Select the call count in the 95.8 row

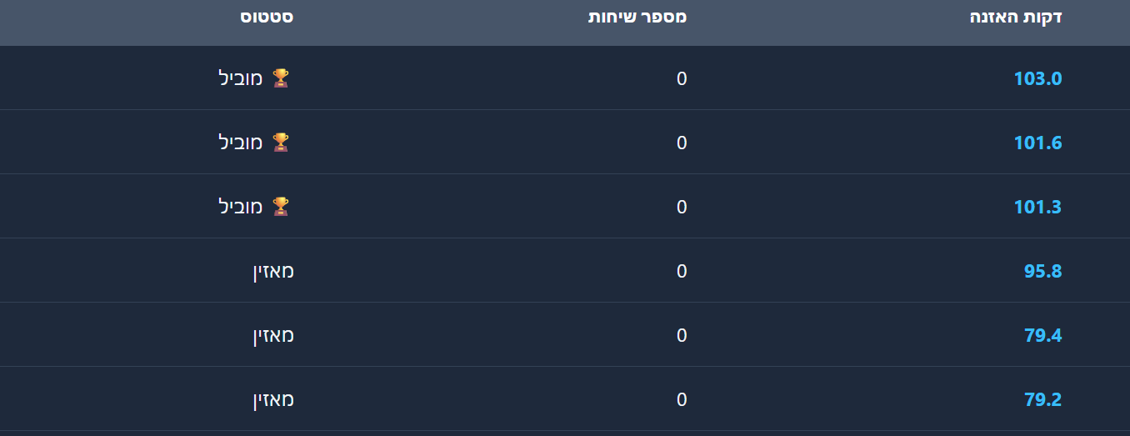point(682,272)
